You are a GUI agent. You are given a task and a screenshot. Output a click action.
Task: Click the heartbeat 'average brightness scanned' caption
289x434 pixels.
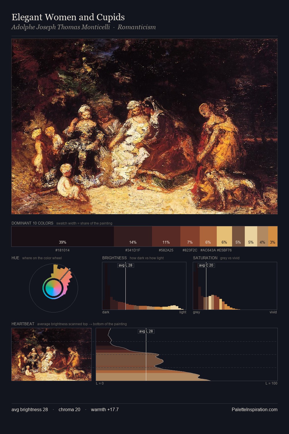tap(82, 324)
